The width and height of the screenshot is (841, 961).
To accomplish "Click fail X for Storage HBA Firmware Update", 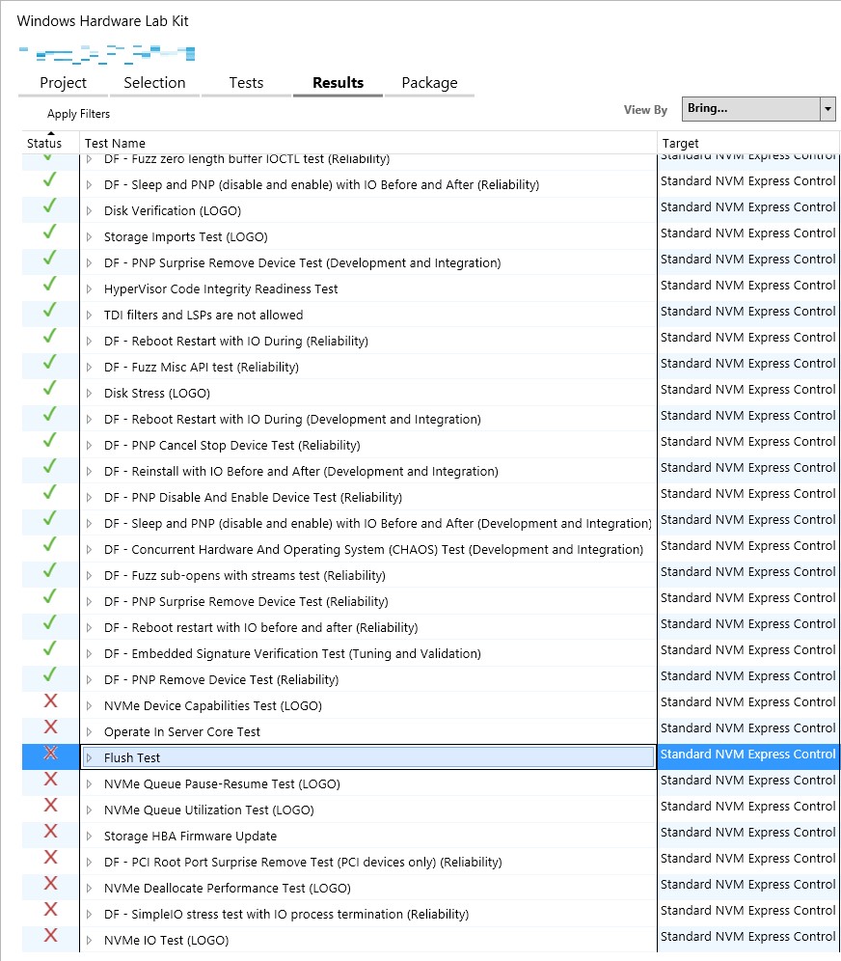I will click(x=51, y=831).
